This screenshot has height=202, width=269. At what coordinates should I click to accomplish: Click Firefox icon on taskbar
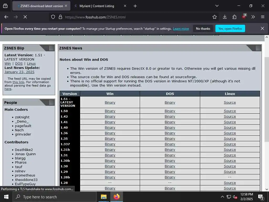pyautogui.click(x=116, y=197)
